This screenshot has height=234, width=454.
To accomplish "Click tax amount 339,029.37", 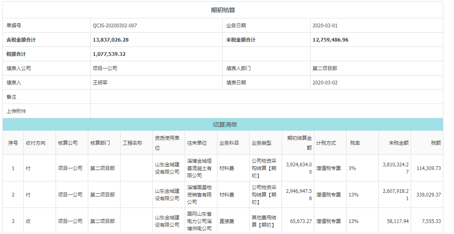I will [x=429, y=195].
